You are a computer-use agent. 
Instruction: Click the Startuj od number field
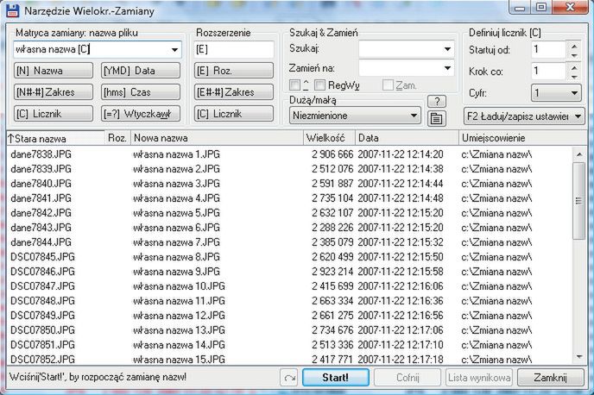click(548, 49)
